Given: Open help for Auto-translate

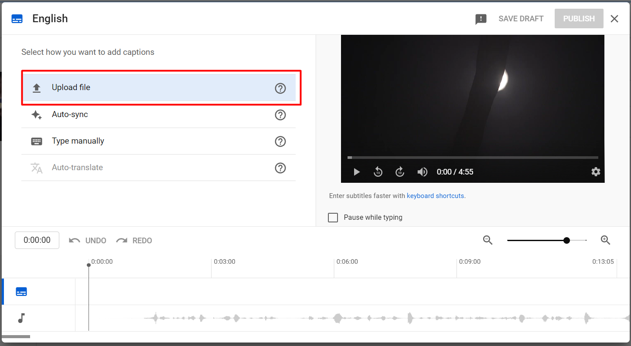Looking at the screenshot, I should pyautogui.click(x=280, y=168).
